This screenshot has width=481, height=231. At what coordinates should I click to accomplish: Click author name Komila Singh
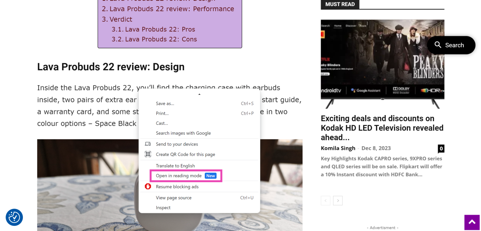[338, 148]
